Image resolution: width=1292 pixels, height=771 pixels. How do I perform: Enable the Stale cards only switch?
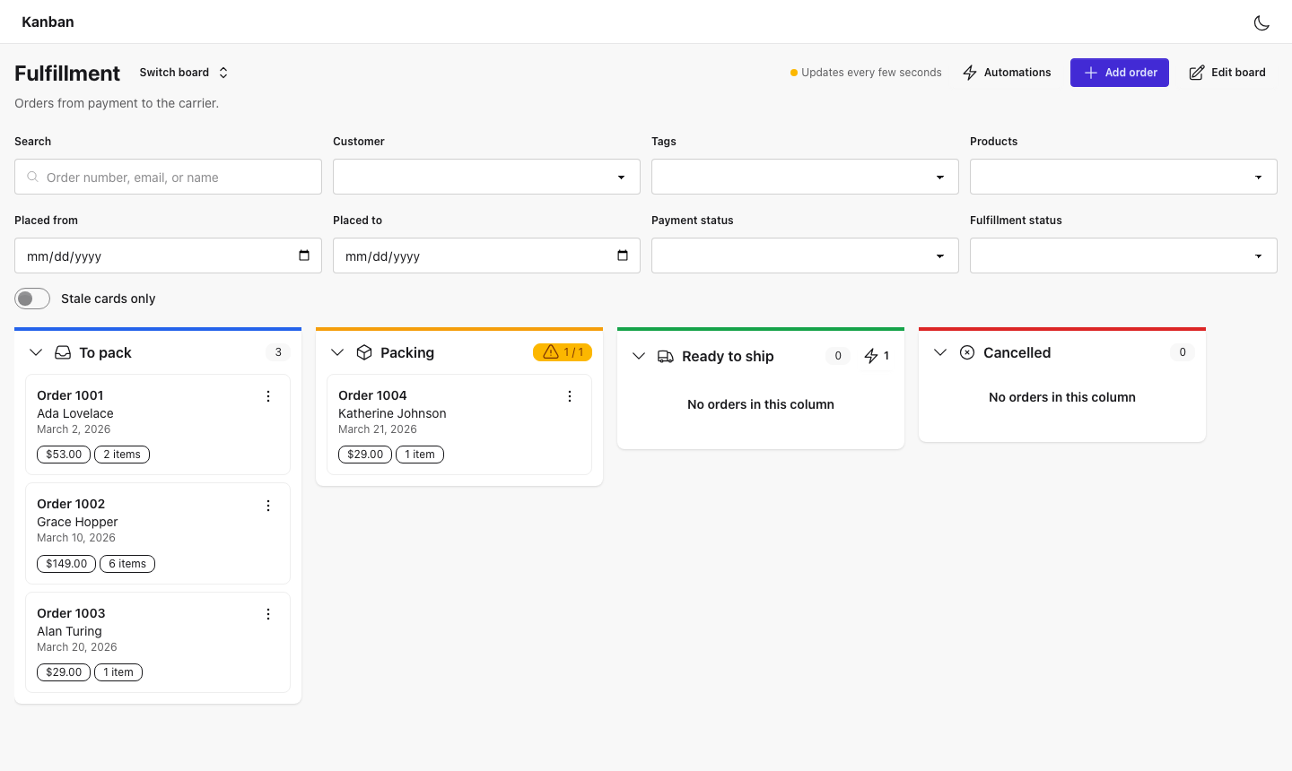[x=32, y=299]
